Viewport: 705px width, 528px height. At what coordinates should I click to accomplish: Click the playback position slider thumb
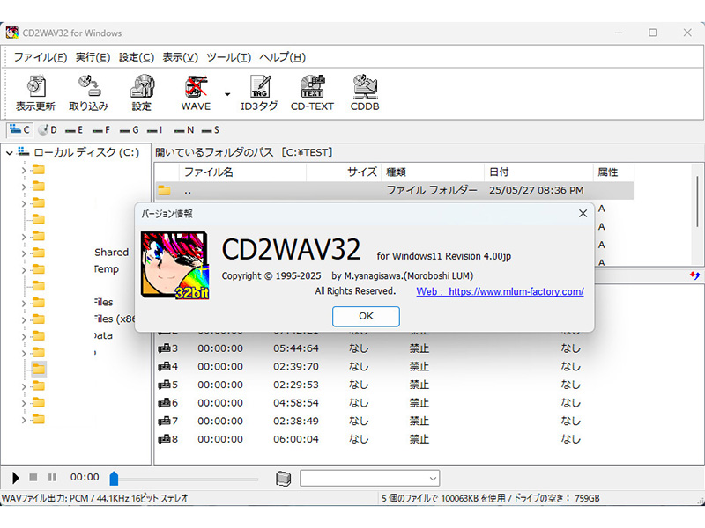point(114,479)
